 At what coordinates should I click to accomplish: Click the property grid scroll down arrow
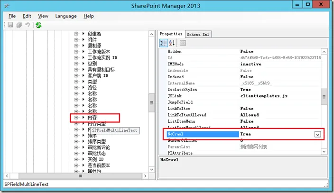324,151
